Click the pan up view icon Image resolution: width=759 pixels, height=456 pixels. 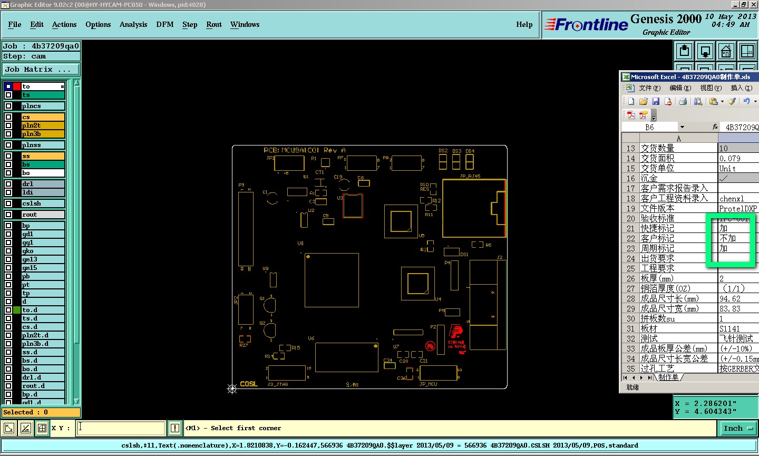(685, 51)
